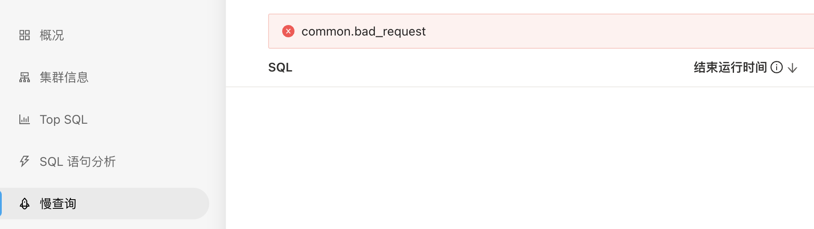Click the SQL 语句分析 lightning bolt icon
The image size is (814, 229).
[25, 161]
